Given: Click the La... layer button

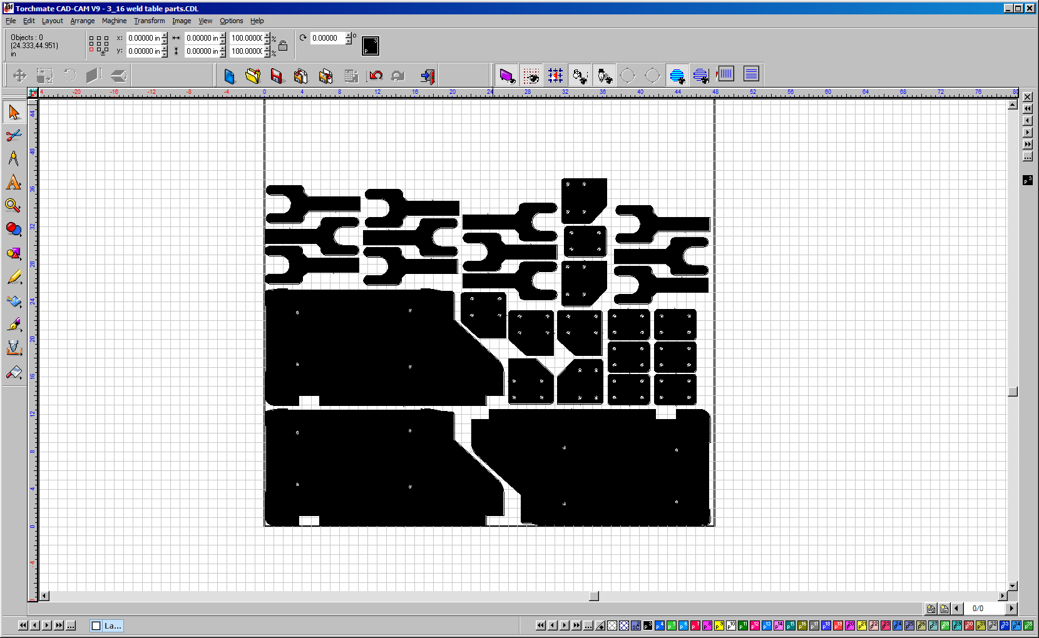Looking at the screenshot, I should coord(106,625).
